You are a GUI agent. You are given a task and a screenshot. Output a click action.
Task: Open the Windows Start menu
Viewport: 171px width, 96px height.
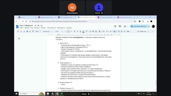click(x=16, y=94)
